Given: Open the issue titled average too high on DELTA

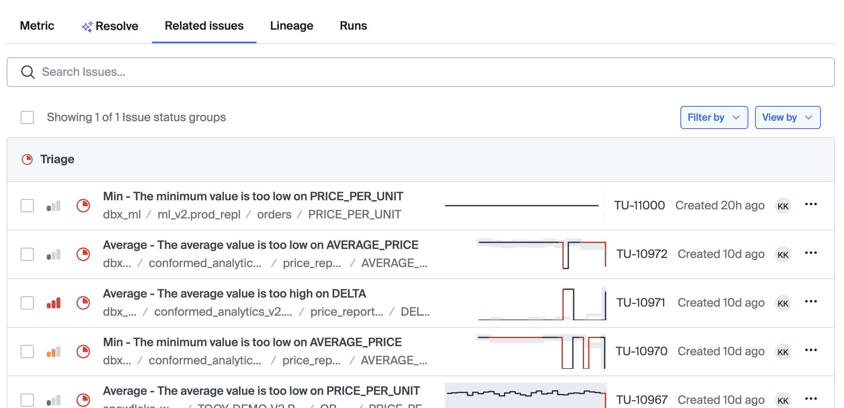Looking at the screenshot, I should coord(234,294).
